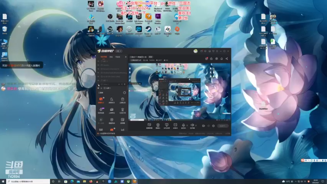This screenshot has height=184, width=327.
Task: Open the bell notification icon in stream header
Action: 222,58
